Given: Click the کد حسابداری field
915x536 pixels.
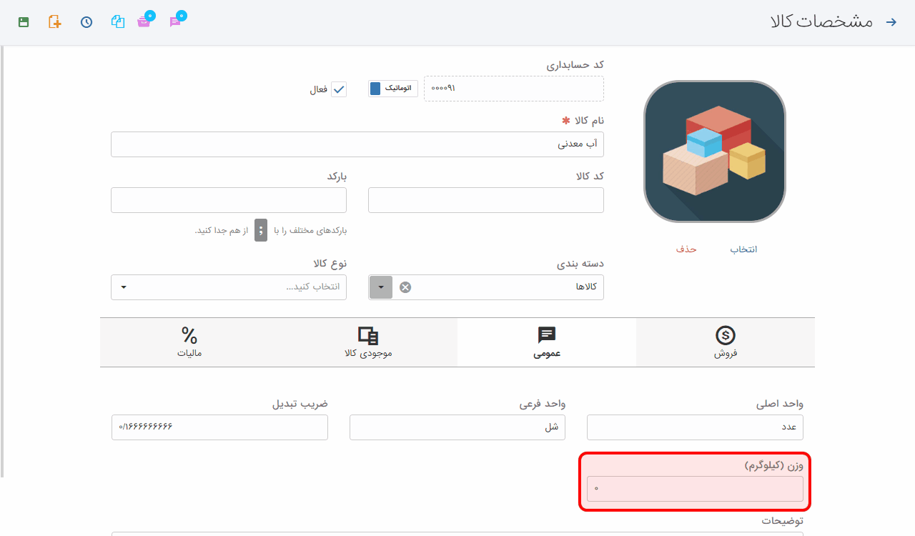Looking at the screenshot, I should (x=514, y=89).
